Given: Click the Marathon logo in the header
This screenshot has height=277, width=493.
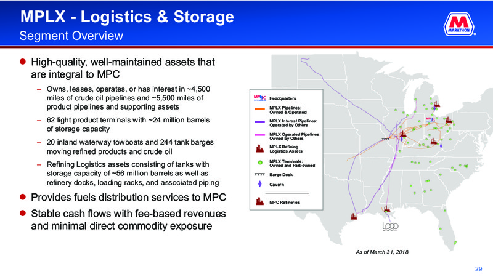Looking at the screenshot, I should pos(459,24).
